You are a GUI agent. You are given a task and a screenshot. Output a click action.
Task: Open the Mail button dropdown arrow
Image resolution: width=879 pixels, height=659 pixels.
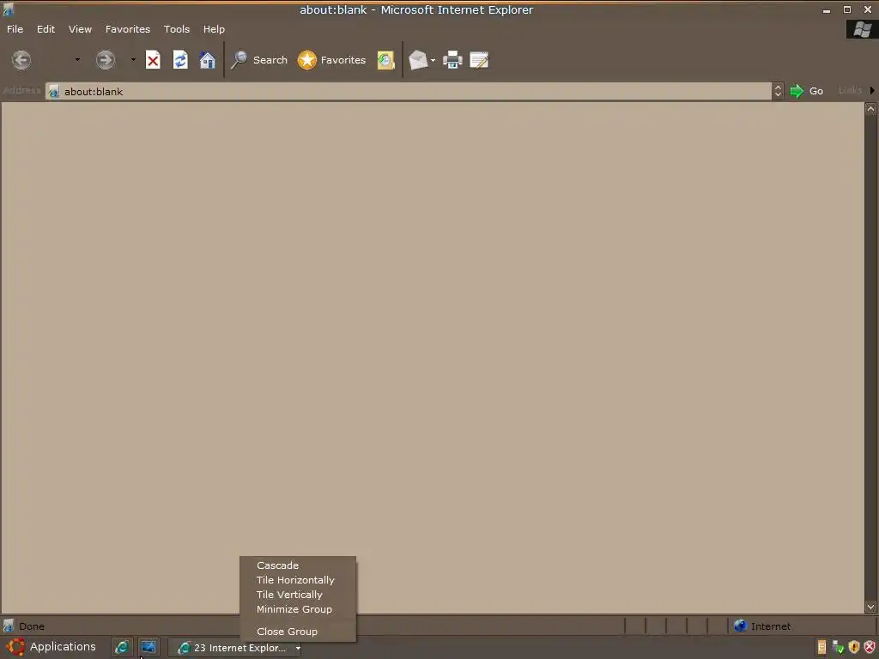[433, 60]
